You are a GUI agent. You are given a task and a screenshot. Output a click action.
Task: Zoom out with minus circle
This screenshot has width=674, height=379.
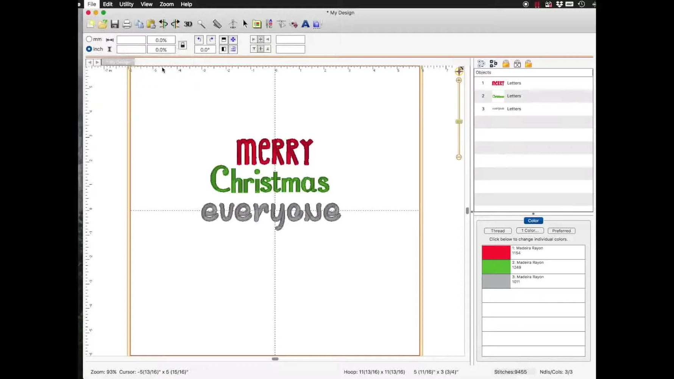[x=459, y=157]
